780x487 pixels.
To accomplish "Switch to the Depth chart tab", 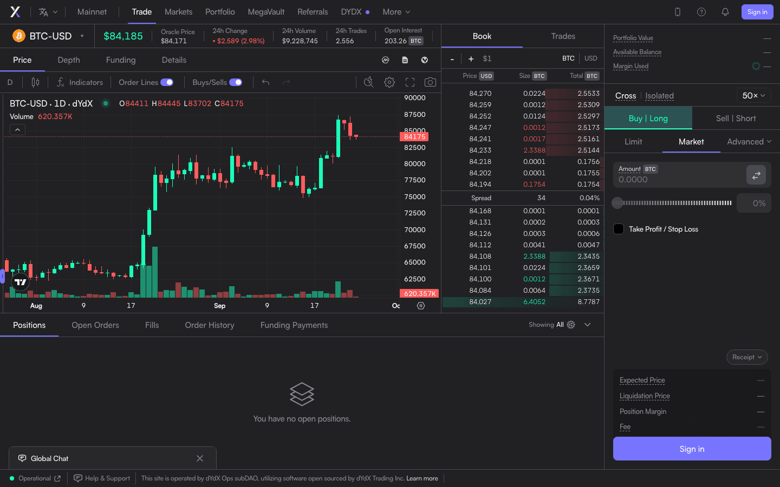I will (x=69, y=60).
